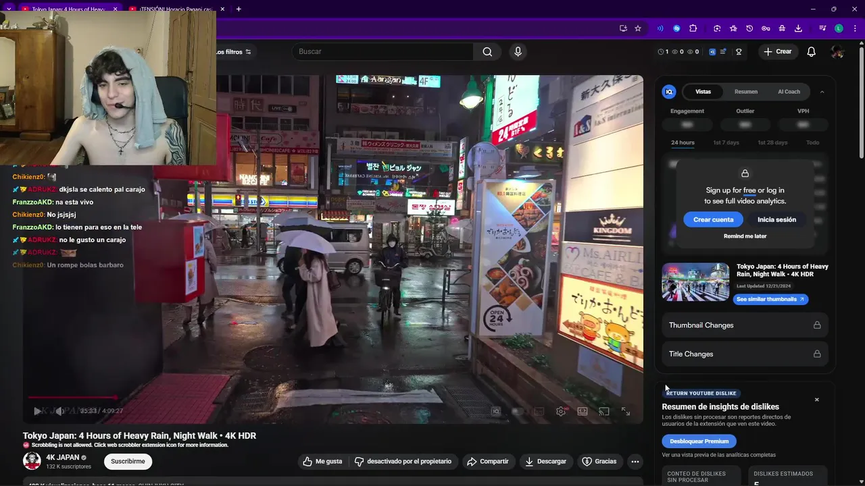The image size is (865, 486).
Task: Open the Shazam extension icon
Action: pyautogui.click(x=676, y=28)
